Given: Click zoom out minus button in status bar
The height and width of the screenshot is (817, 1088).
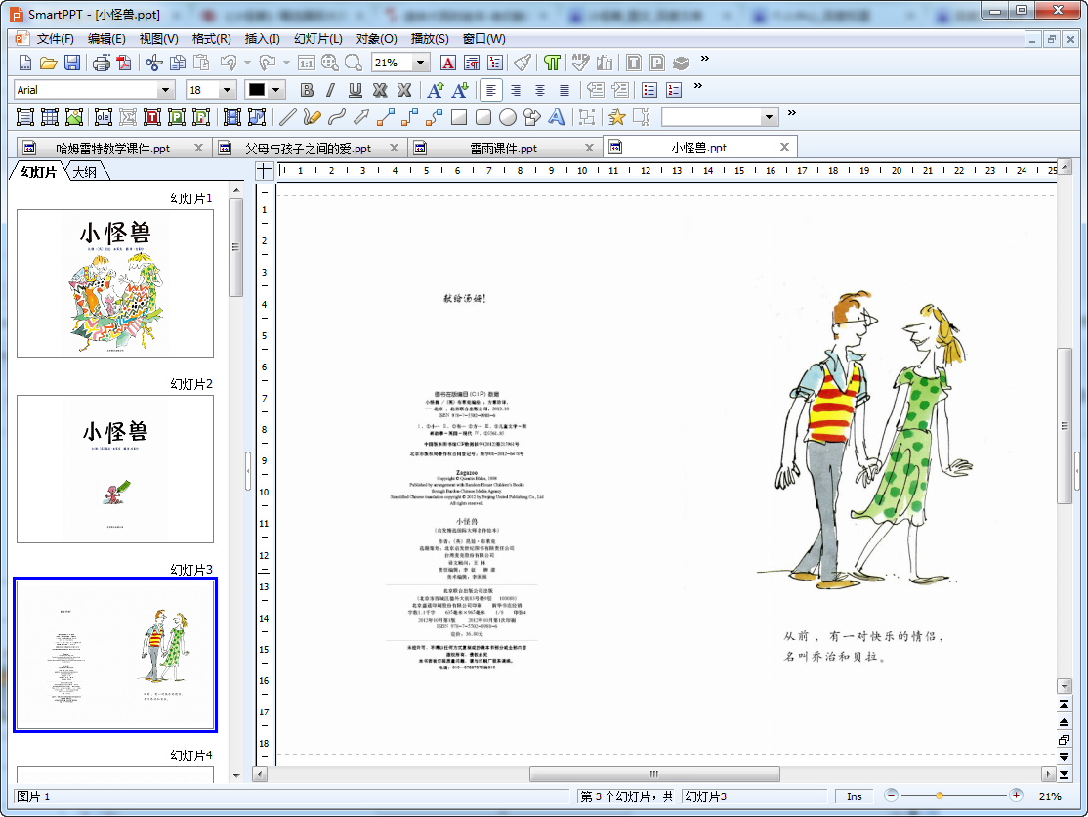Looking at the screenshot, I should [892, 795].
